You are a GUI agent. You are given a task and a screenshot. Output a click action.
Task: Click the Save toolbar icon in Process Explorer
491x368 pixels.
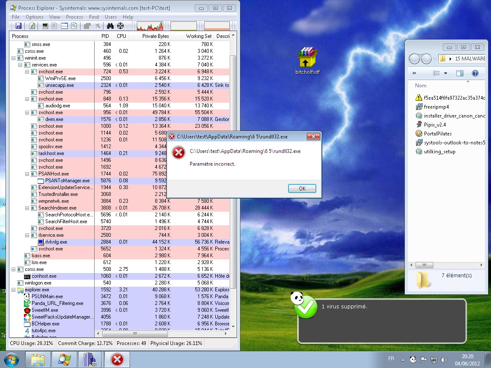[18, 26]
